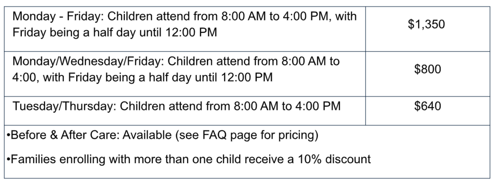Viewport: 494px width, 181px height.
Task: Click the bullet before 'Families enrolling'
Action: click(8, 160)
